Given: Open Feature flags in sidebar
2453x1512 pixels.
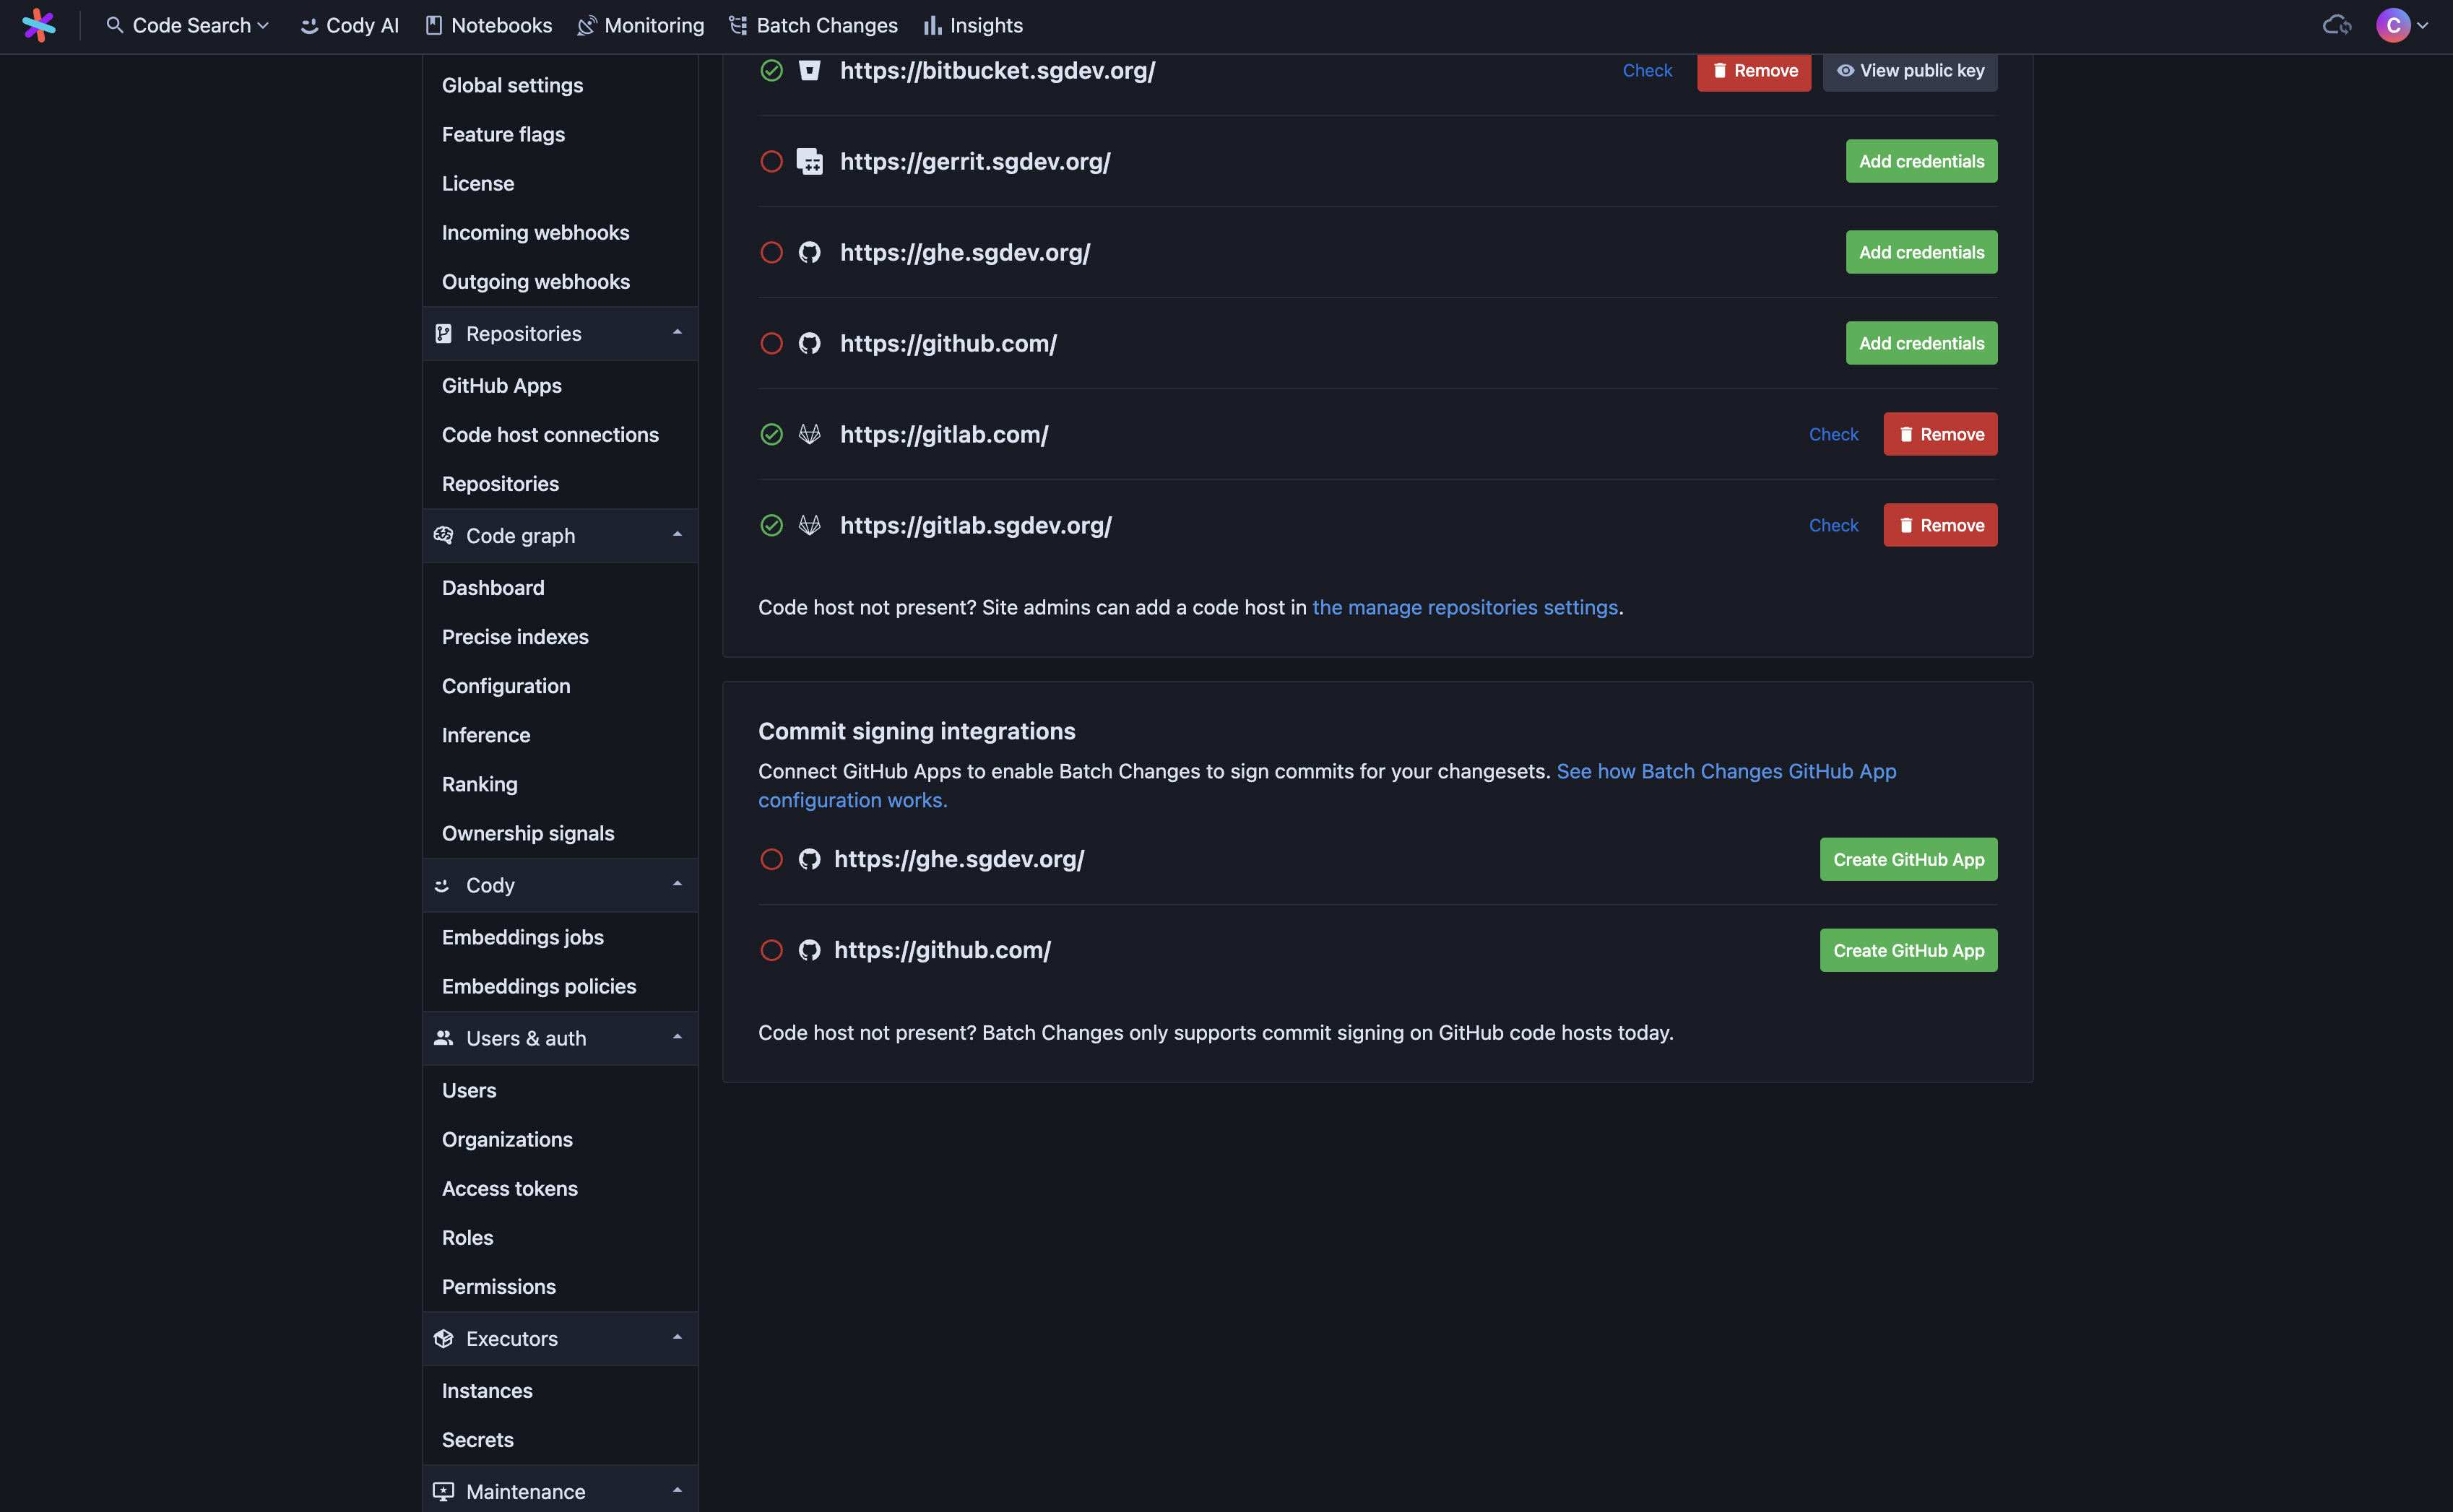Looking at the screenshot, I should coord(559,134).
